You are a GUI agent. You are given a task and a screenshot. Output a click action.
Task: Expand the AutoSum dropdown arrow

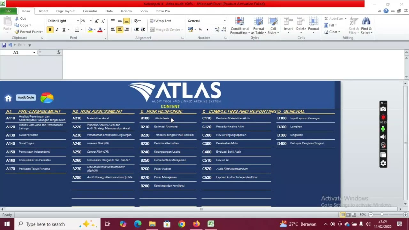click(x=346, y=19)
